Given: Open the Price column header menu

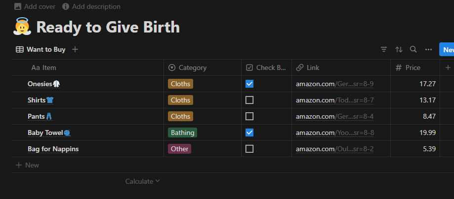Looking at the screenshot, I should pyautogui.click(x=413, y=67).
